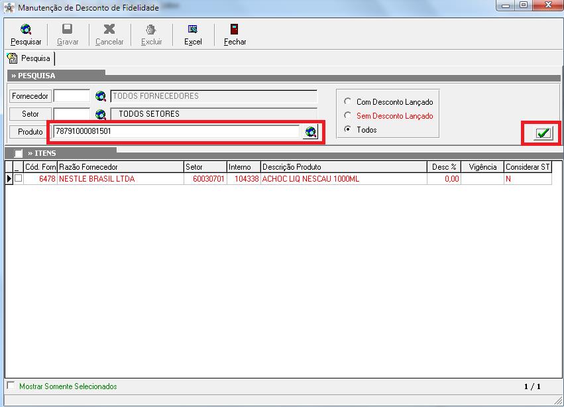Image resolution: width=564 pixels, height=407 pixels.
Task: Click the Considerar ST column header
Action: tap(528, 167)
